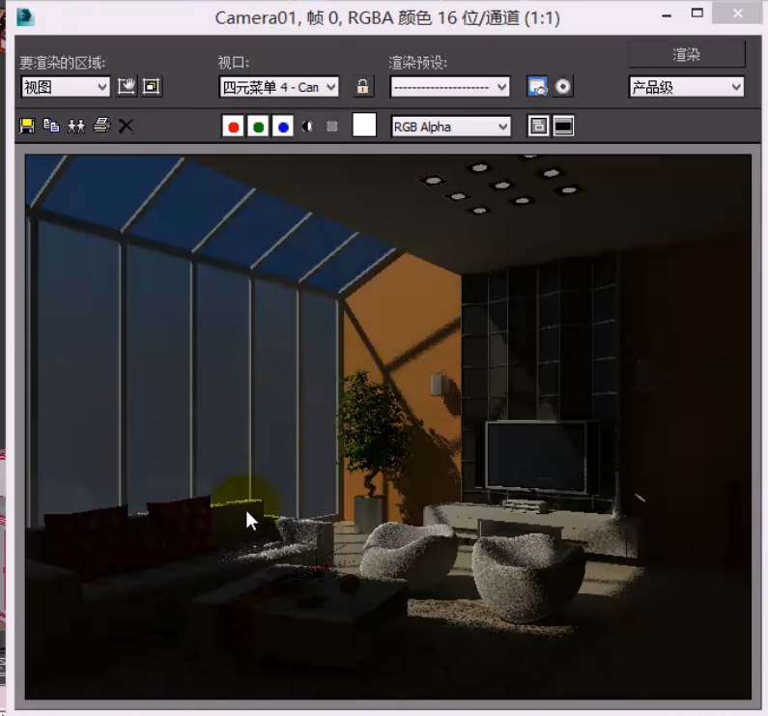Open the area to render dropdown
Image resolution: width=768 pixels, height=716 pixels.
[66, 87]
